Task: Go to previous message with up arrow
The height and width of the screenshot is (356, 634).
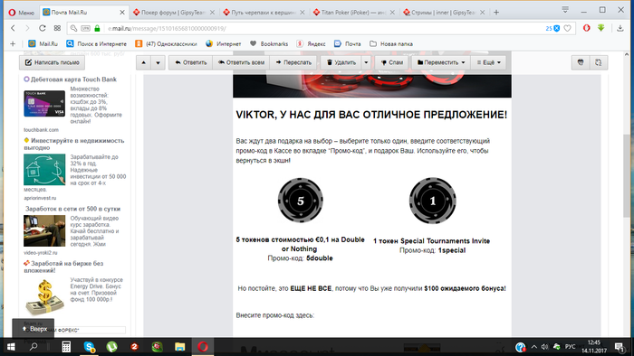Action: [143, 62]
